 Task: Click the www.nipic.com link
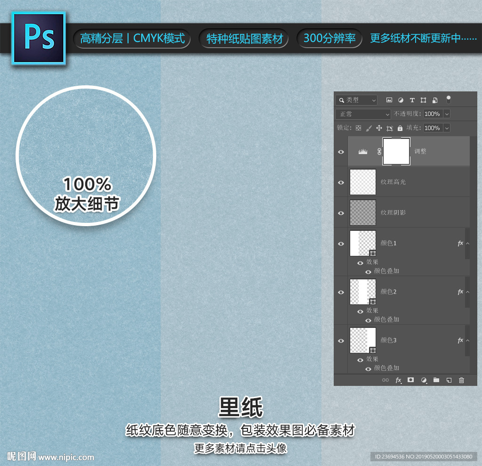[66, 458]
